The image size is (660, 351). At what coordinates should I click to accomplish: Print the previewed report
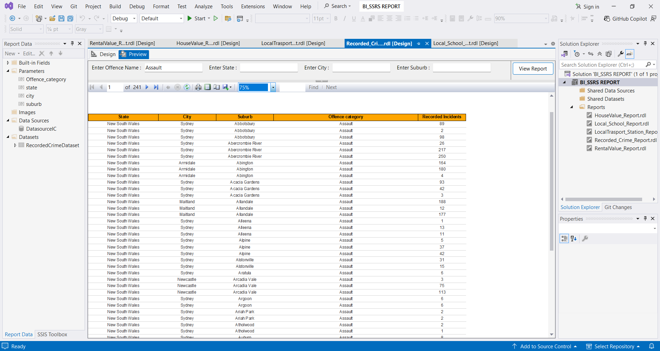198,87
